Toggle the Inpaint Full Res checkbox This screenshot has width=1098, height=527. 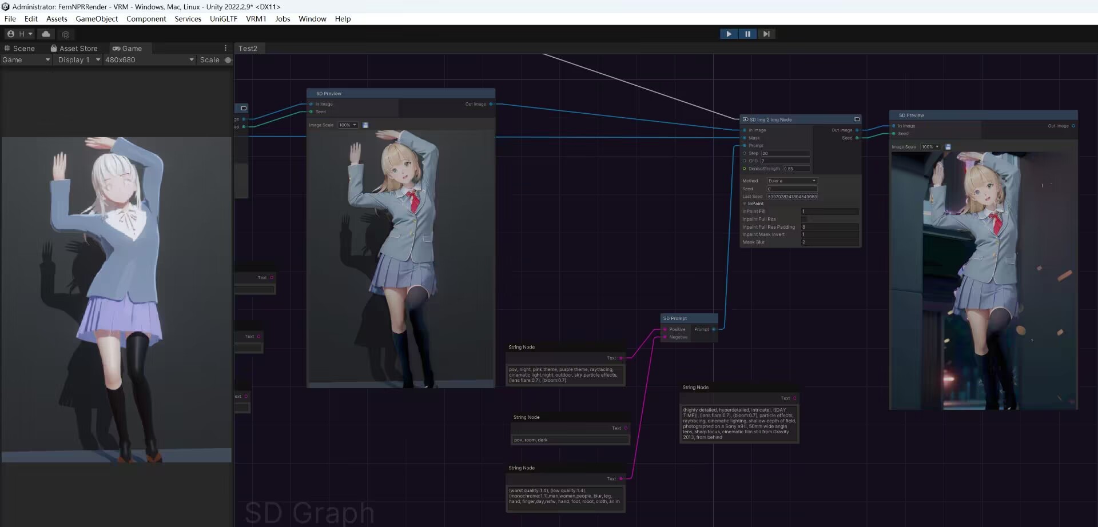pos(804,219)
